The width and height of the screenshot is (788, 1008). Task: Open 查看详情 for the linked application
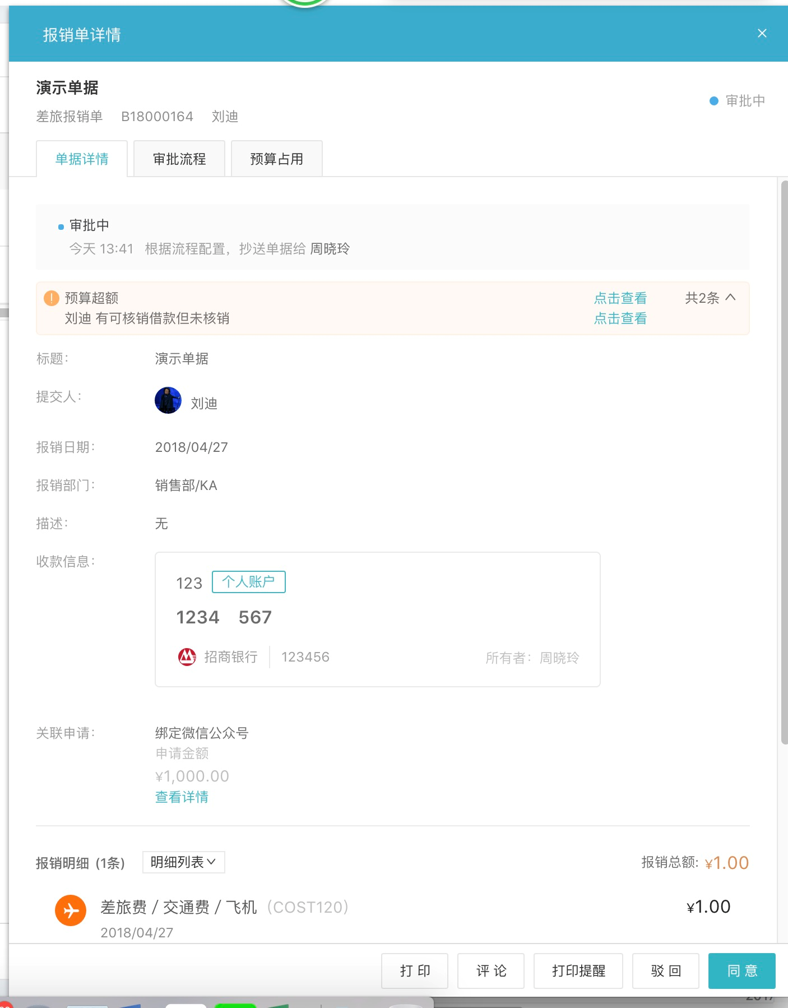click(x=182, y=797)
